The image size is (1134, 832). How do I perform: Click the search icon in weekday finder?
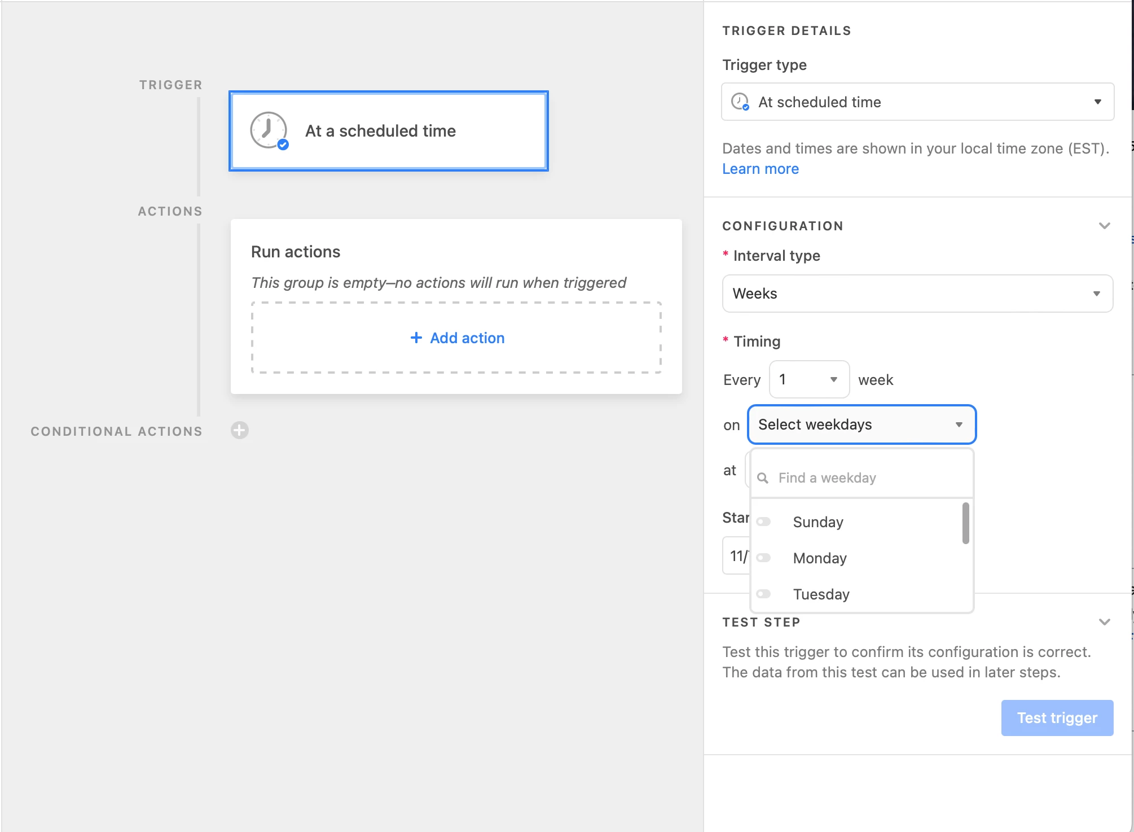763,478
